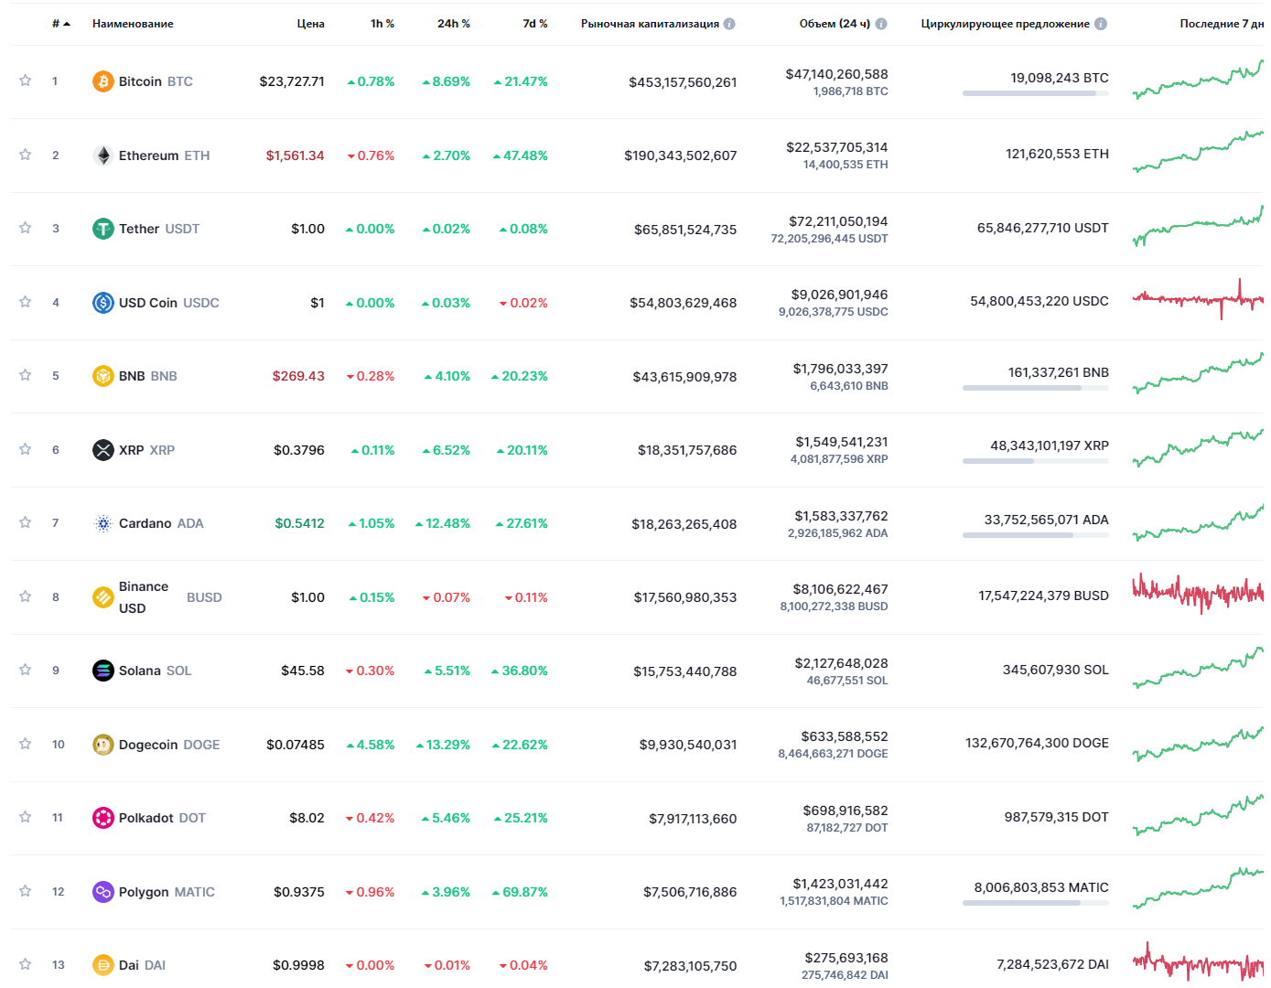The height and width of the screenshot is (988, 1271).
Task: Click the Наименование column header
Action: pyautogui.click(x=133, y=24)
